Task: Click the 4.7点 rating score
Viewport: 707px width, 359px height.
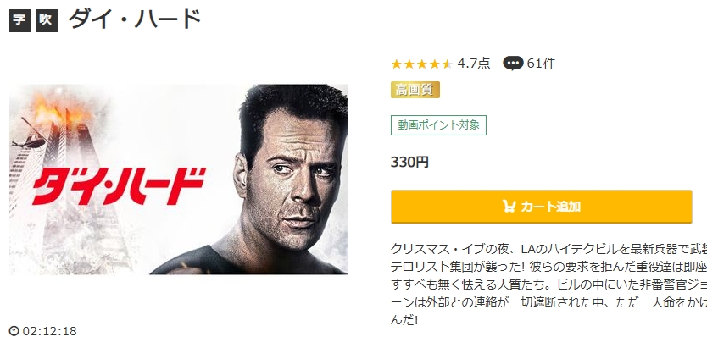Action: 473,63
